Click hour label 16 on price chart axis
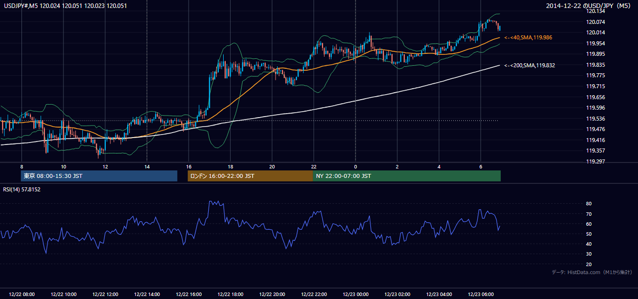Viewport: 638px width, 299px height. point(189,166)
